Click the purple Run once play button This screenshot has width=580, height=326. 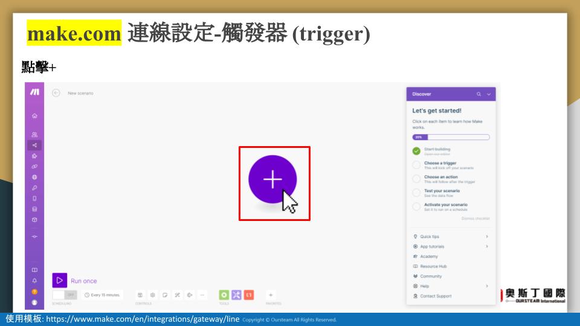point(60,281)
